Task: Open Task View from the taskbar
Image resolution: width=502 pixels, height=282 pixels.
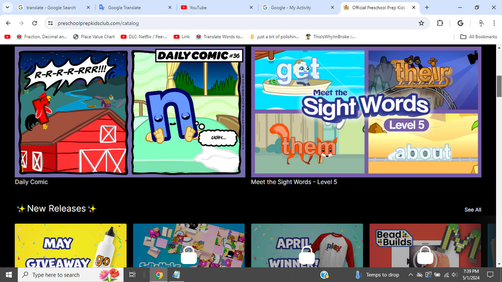Action: pos(133,275)
